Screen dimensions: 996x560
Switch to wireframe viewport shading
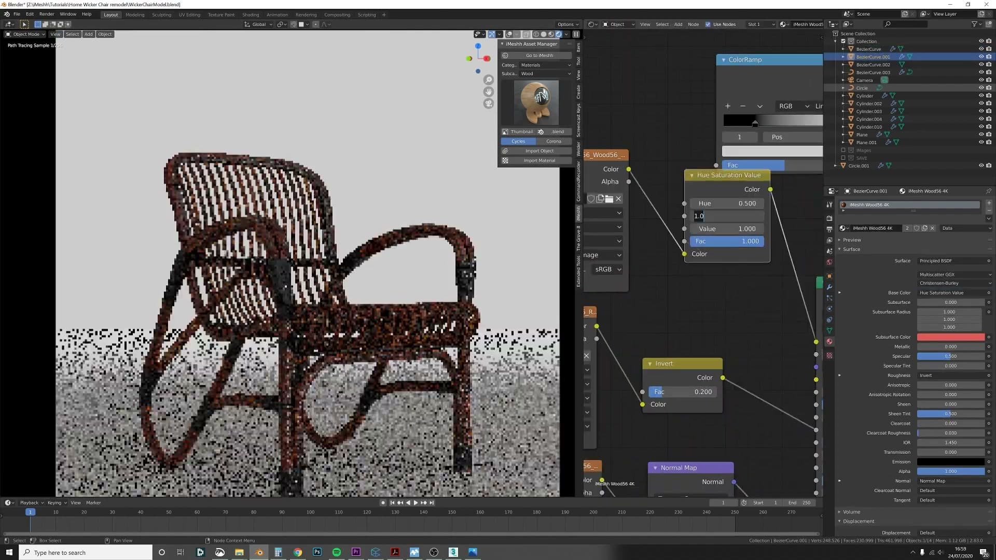pos(536,34)
